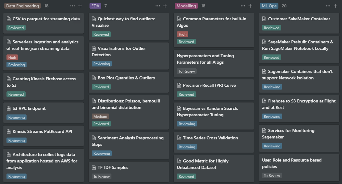The width and height of the screenshot is (342, 184).
Task: Open ML Ops column ellipsis menu
Action: 328,6
